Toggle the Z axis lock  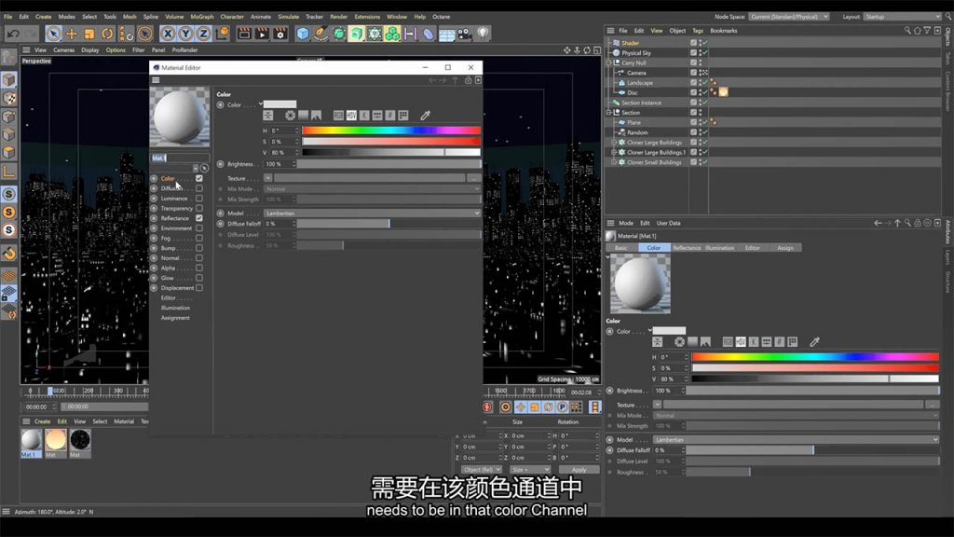click(204, 34)
